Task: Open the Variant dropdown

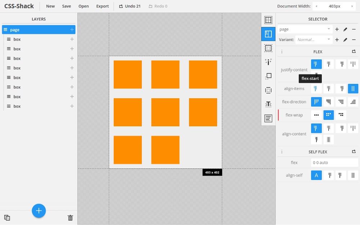Action: [x=314, y=40]
